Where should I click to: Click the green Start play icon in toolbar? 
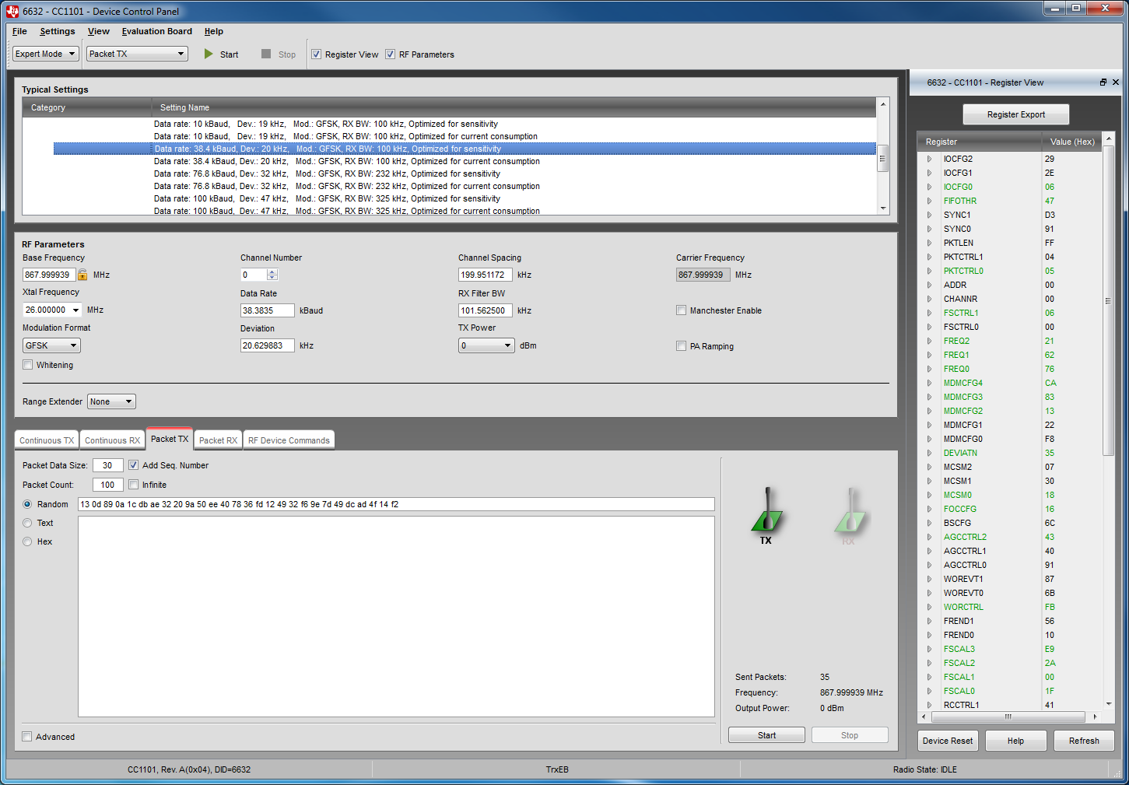point(209,54)
